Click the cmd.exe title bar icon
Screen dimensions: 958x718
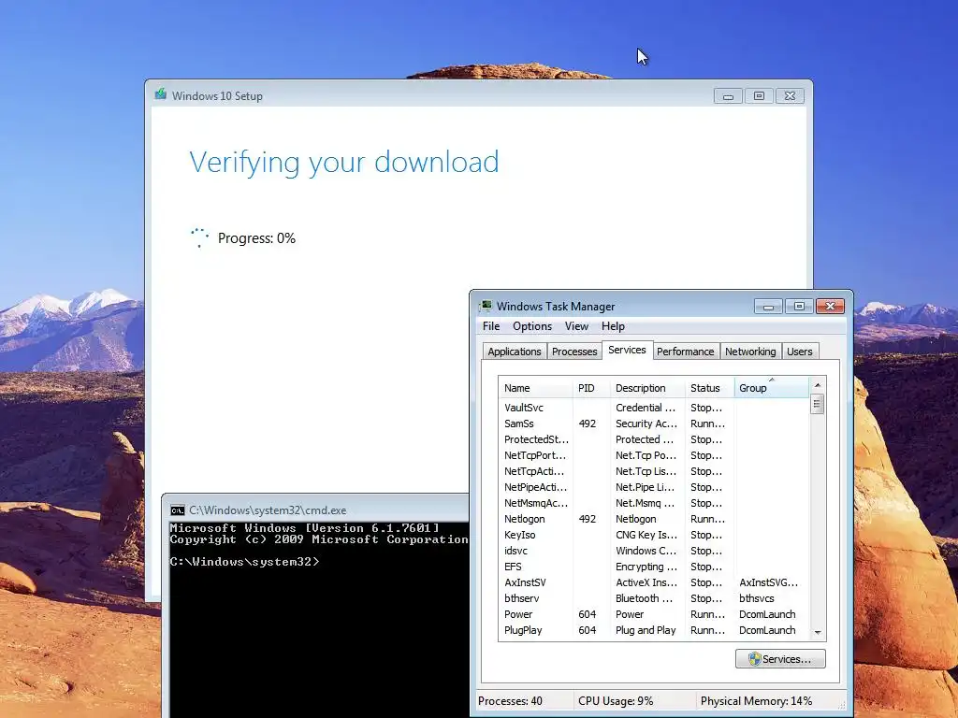coord(178,510)
